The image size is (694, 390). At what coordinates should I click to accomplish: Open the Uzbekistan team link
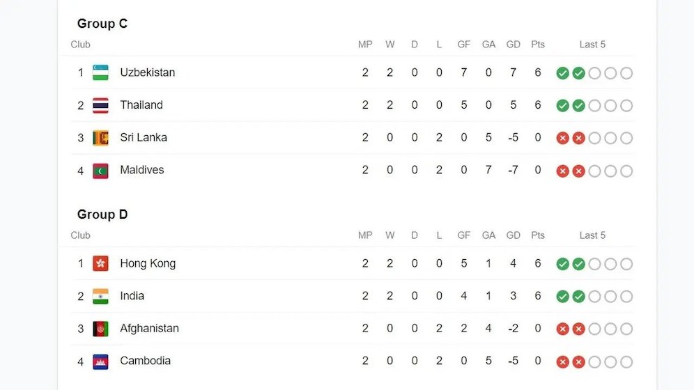148,72
